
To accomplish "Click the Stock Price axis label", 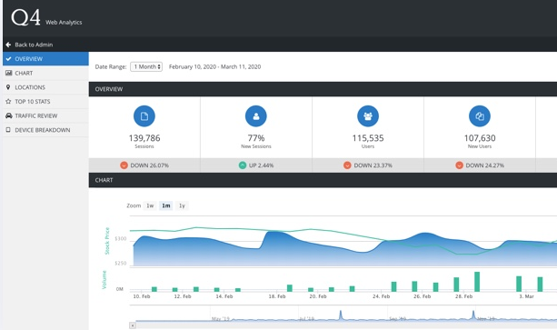I will point(107,241).
